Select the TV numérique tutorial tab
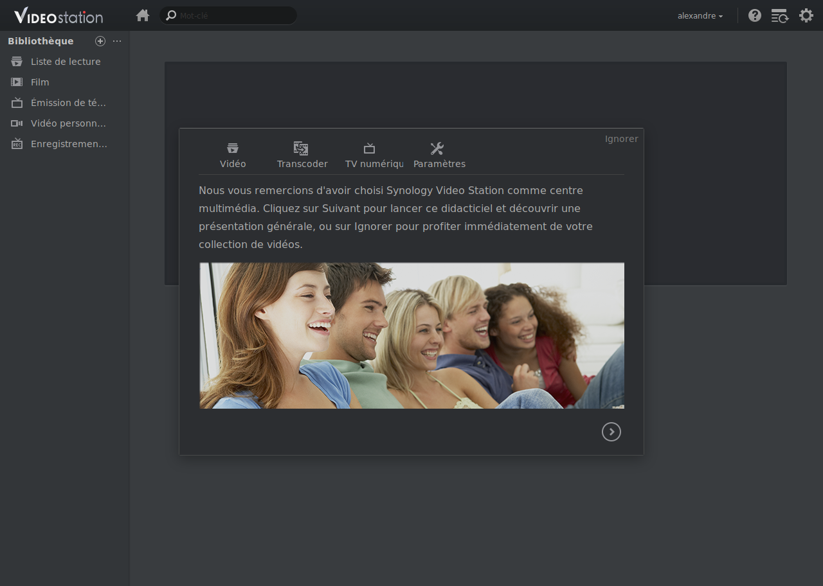This screenshot has height=586, width=823. coord(371,155)
